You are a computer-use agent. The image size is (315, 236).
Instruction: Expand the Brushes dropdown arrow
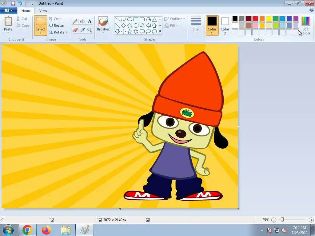point(103,33)
